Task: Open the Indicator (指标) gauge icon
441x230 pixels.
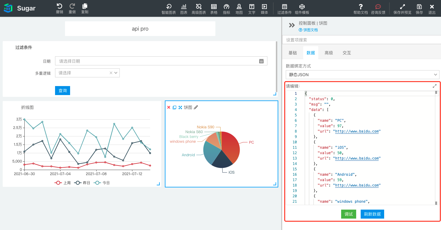Action: pyautogui.click(x=227, y=7)
